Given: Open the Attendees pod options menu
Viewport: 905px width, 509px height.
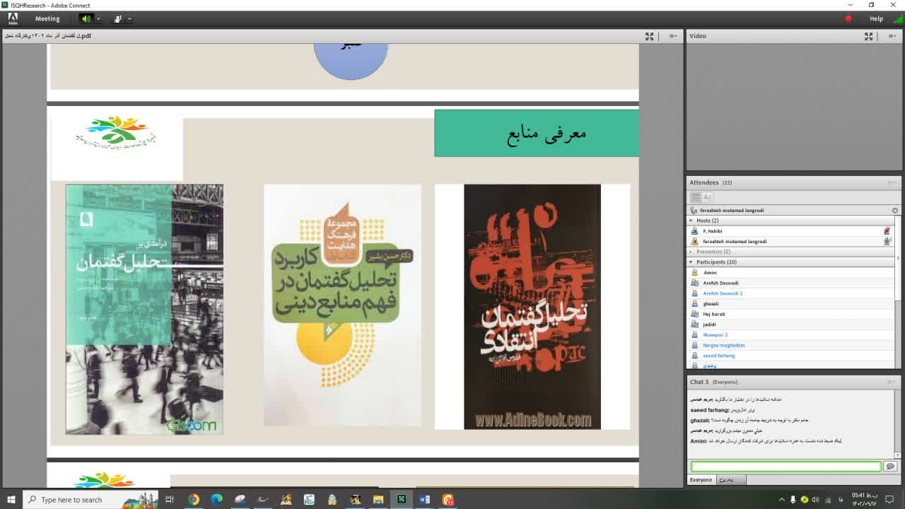Looking at the screenshot, I should (892, 182).
